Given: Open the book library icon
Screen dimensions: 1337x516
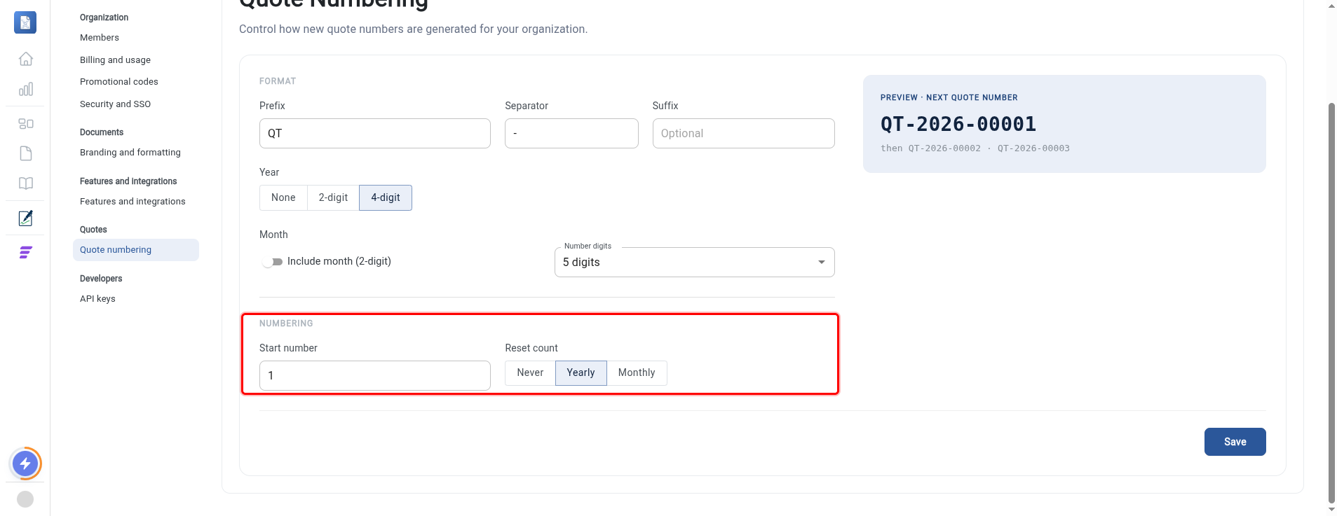Looking at the screenshot, I should 26,183.
